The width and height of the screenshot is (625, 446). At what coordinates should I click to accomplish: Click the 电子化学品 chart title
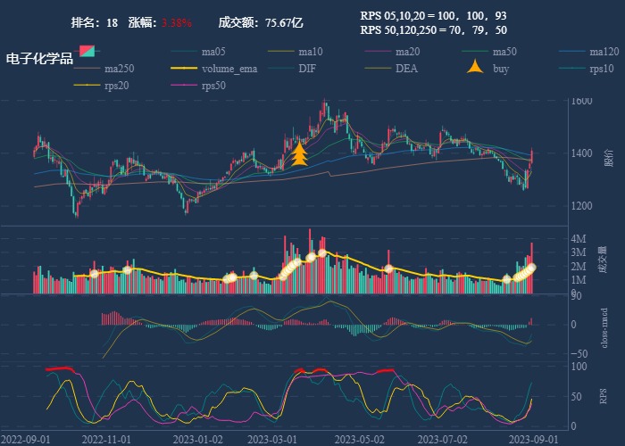click(x=39, y=59)
